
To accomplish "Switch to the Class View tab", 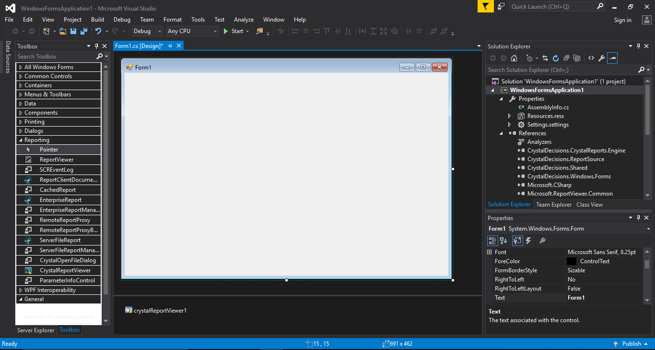I will pos(589,205).
